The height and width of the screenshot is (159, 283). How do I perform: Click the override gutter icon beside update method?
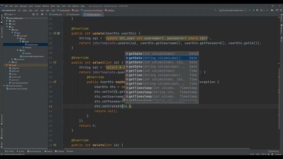pyautogui.click(x=55, y=34)
